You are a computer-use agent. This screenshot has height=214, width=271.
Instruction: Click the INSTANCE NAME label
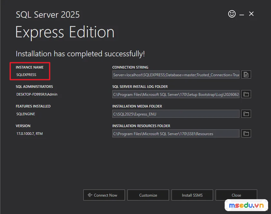pyautogui.click(x=30, y=67)
